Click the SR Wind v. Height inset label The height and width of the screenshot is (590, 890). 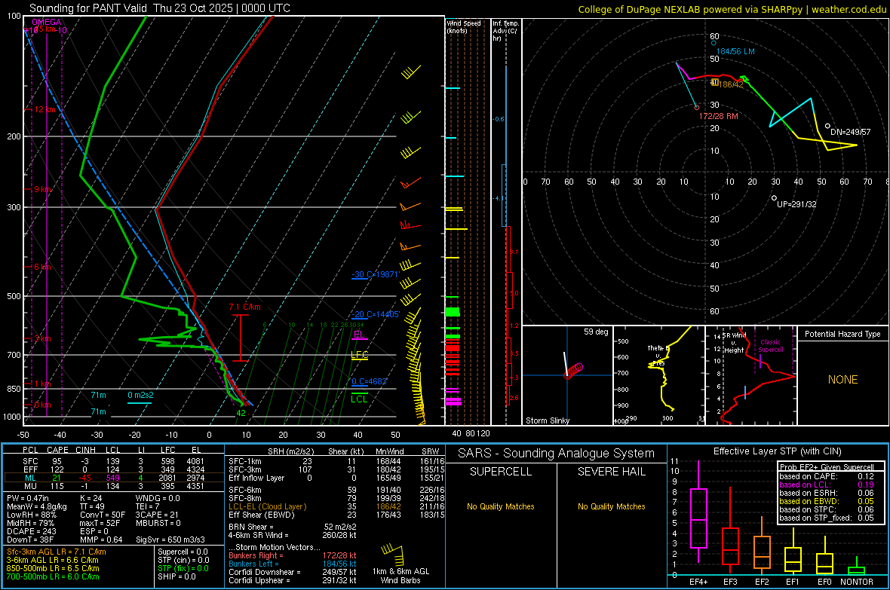coord(734,343)
